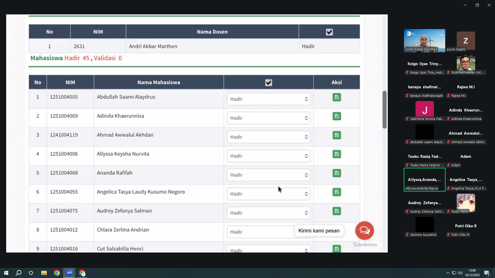Save attendance for Abdullah Saami Alaydrus
This screenshot has height=278, width=495.
click(337, 97)
